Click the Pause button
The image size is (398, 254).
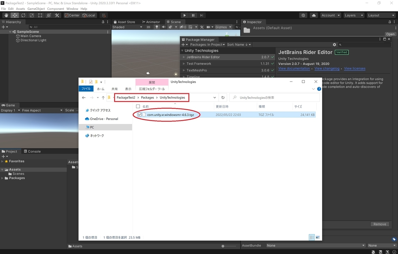click(193, 15)
